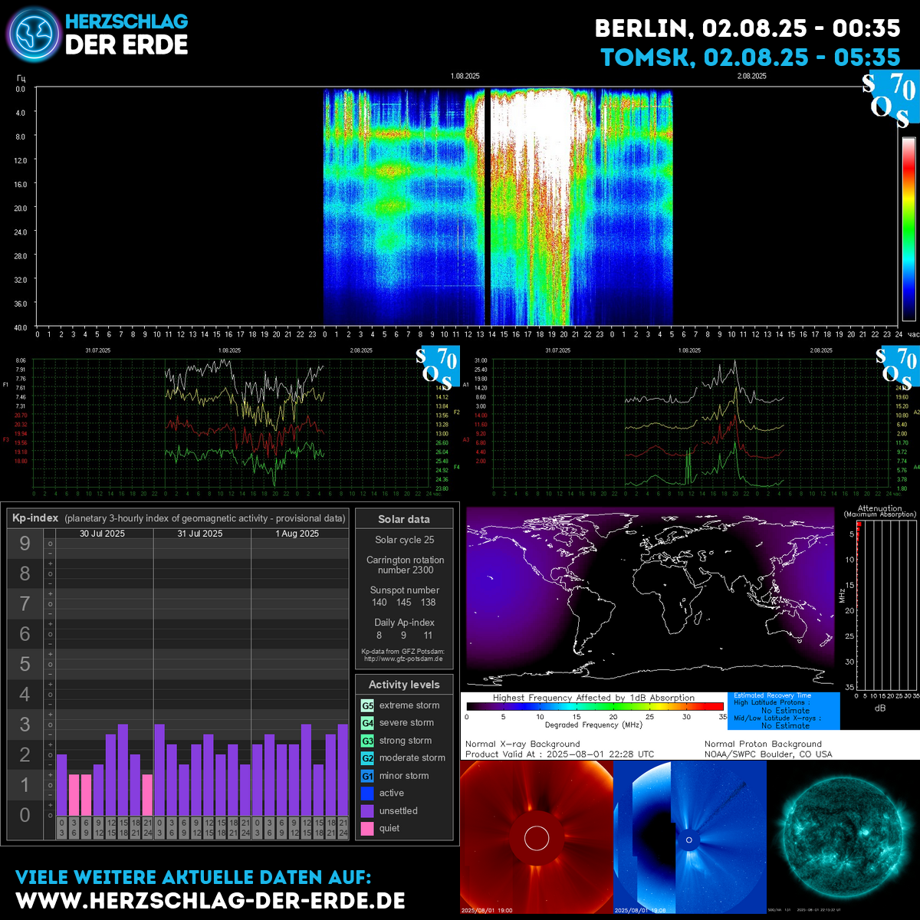The image size is (920, 920).
Task: Click the purple 'unsettled' legend swatch
Action: [367, 811]
